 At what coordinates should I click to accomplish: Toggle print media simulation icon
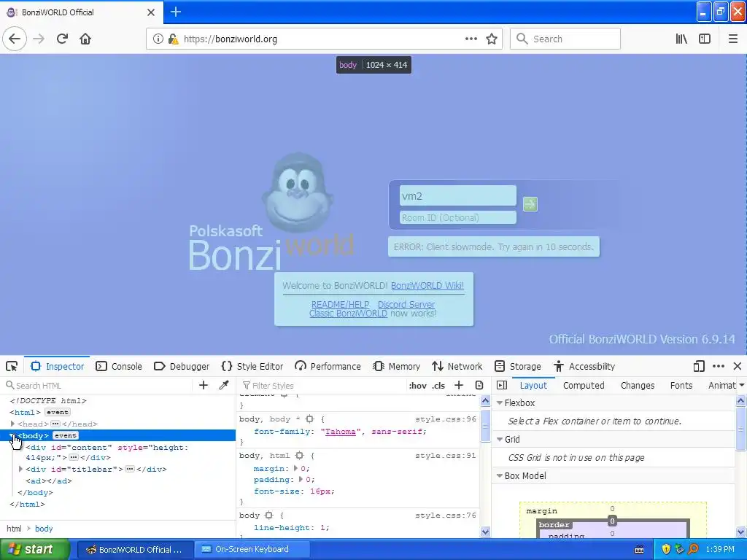[x=479, y=385]
